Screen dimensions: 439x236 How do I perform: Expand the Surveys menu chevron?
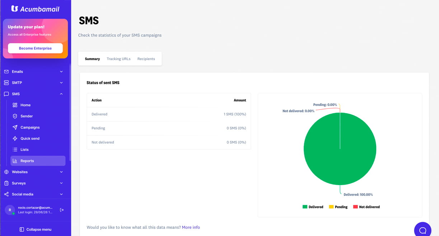click(x=61, y=183)
